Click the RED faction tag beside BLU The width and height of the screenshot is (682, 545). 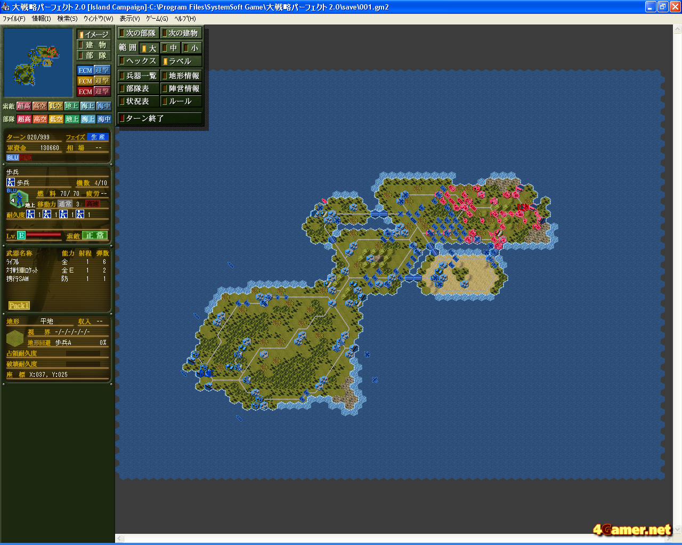(x=26, y=158)
